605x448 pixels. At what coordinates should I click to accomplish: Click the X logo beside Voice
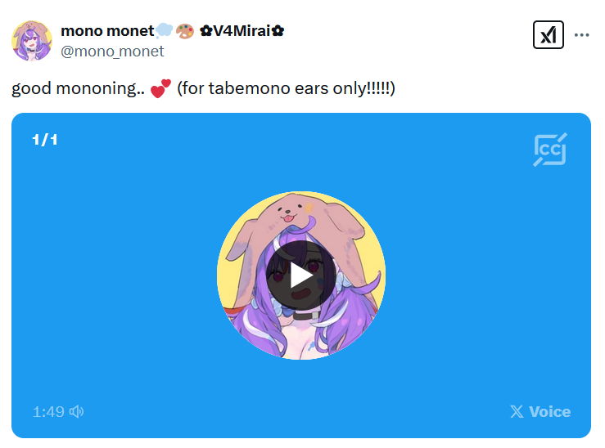point(517,412)
